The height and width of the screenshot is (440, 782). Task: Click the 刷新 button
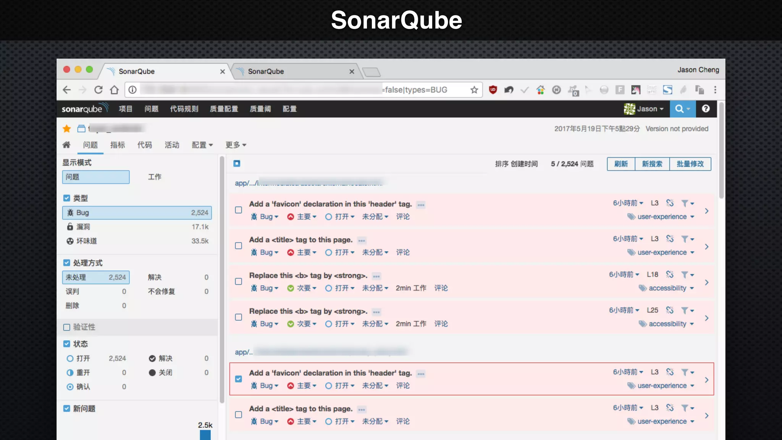pyautogui.click(x=621, y=164)
